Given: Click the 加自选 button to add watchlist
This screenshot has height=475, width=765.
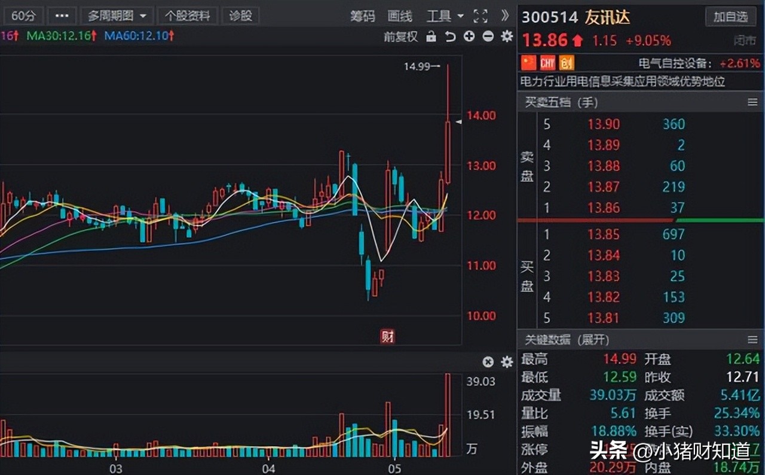Looking at the screenshot, I should click(x=731, y=17).
